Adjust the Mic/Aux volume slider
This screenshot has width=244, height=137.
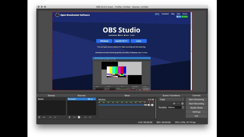click(145, 105)
